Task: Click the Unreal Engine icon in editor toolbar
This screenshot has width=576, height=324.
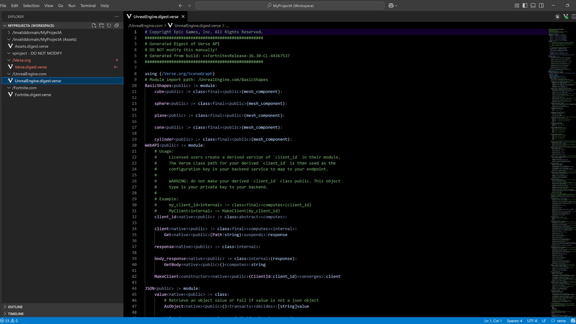Action: [x=557, y=16]
